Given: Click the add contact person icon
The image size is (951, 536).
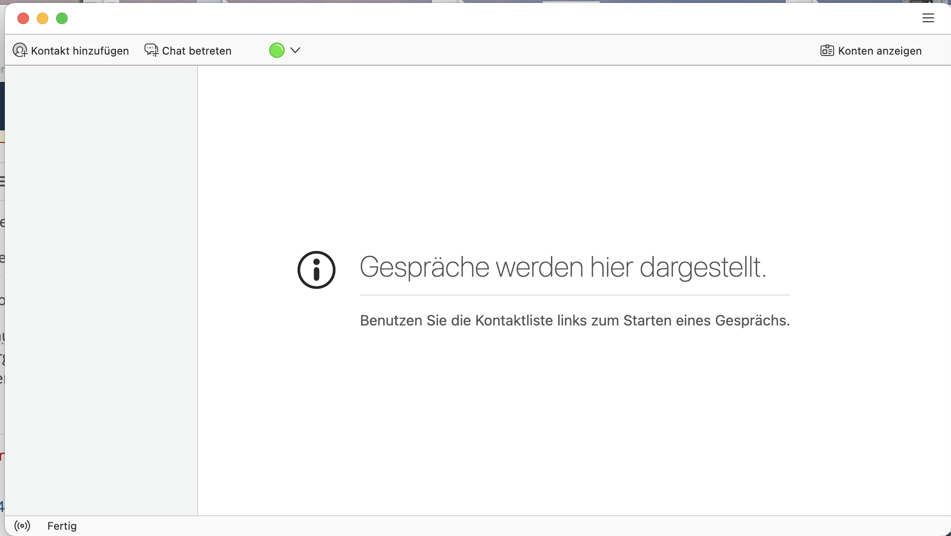Looking at the screenshot, I should (x=20, y=50).
